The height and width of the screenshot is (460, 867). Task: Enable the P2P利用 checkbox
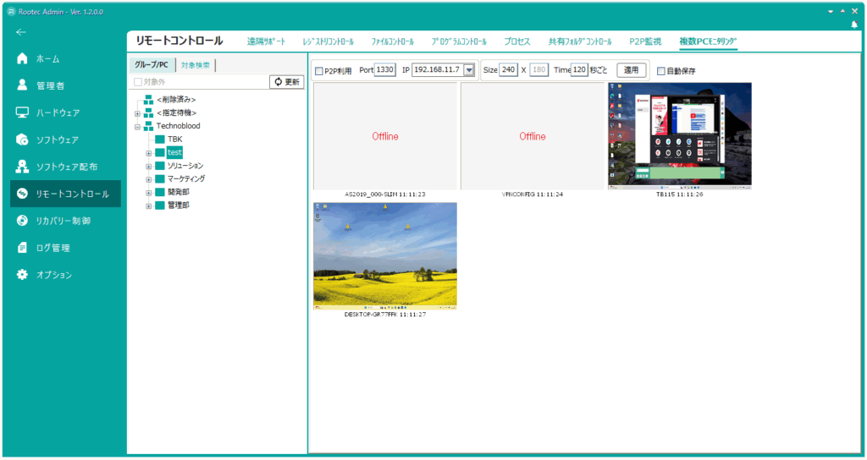tap(319, 71)
